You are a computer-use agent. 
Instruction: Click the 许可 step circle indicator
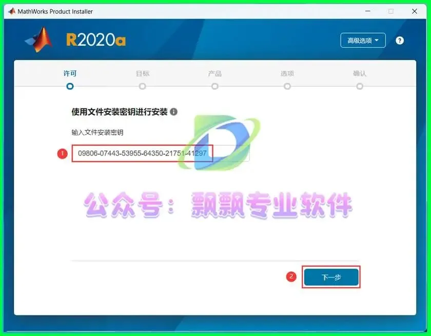70,86
